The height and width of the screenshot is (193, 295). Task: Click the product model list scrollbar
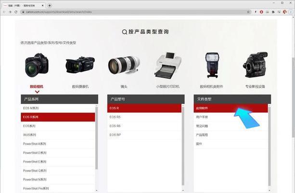183,146
